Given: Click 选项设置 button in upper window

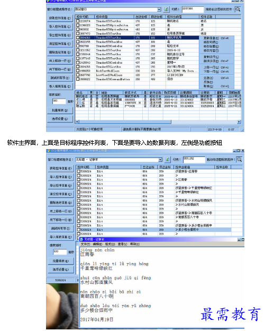Looking at the screenshot, I should (x=60, y=119).
